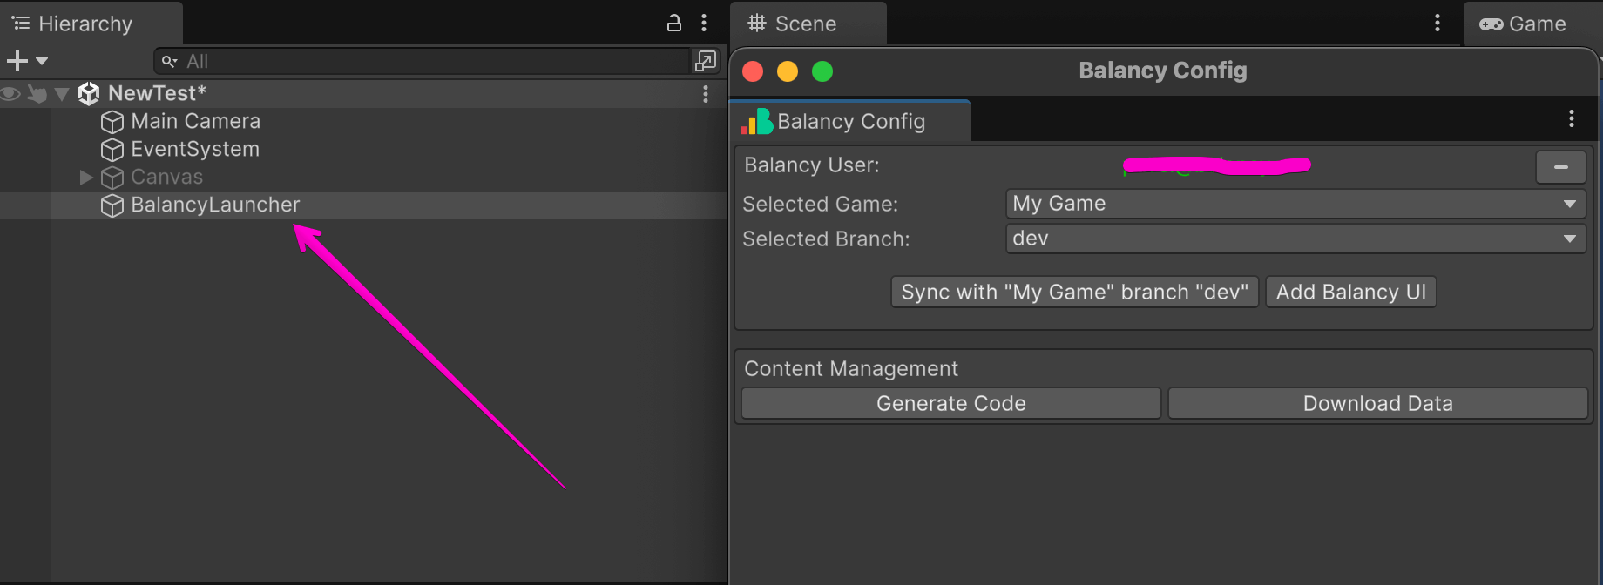Viewport: 1603px width, 585px height.
Task: Select BalancyLauncher in Hierarchy
Action: 215,205
